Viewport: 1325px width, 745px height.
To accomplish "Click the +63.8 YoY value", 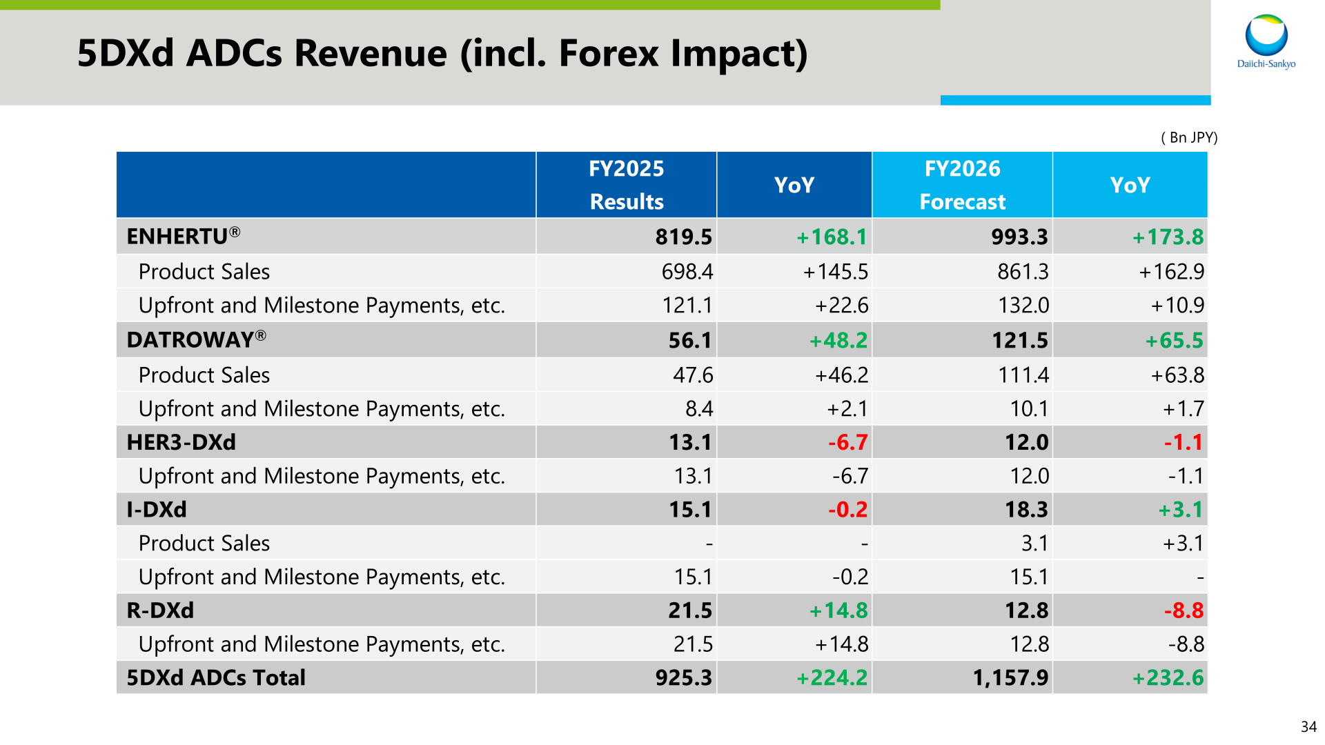I will (x=1178, y=375).
